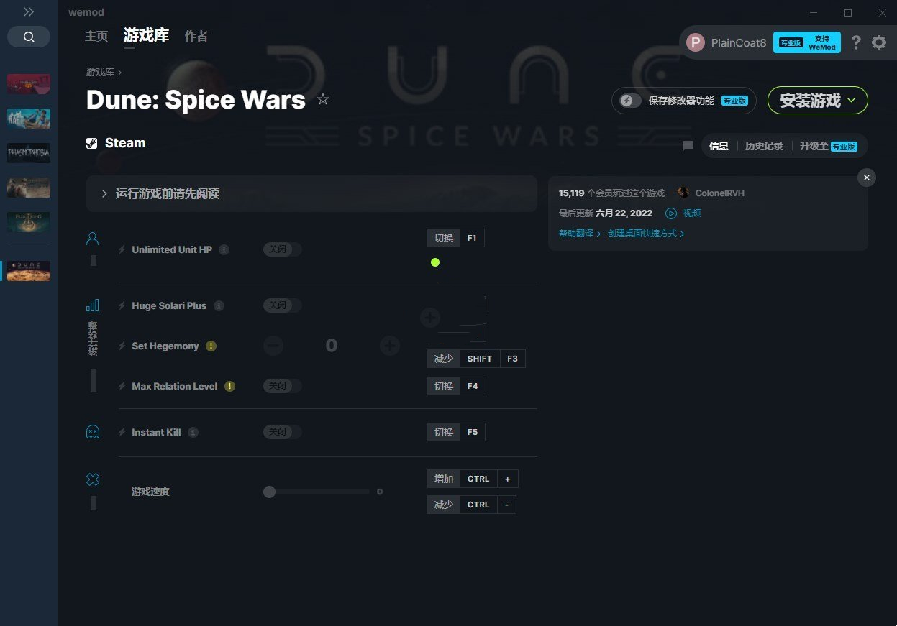Enable the save trainer features switch
This screenshot has height=626, width=897.
pyautogui.click(x=631, y=101)
